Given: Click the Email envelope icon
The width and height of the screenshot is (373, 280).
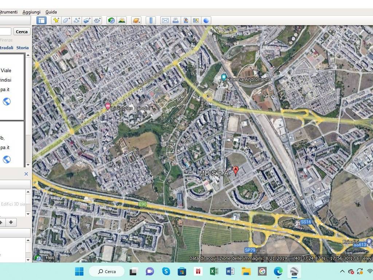Looking at the screenshot, I should pos(165,20).
